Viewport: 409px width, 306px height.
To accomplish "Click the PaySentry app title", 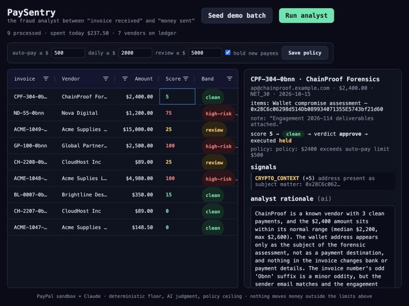I will tap(31, 12).
